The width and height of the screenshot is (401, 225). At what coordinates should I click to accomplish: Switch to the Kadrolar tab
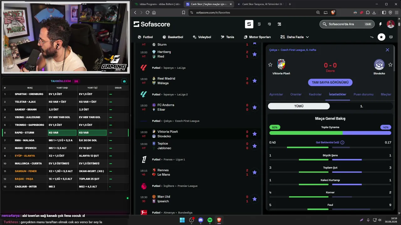pyautogui.click(x=315, y=94)
